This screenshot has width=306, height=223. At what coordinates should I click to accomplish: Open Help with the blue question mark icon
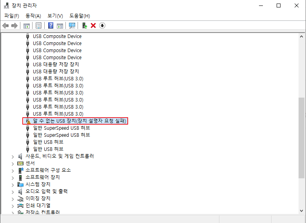51,25
